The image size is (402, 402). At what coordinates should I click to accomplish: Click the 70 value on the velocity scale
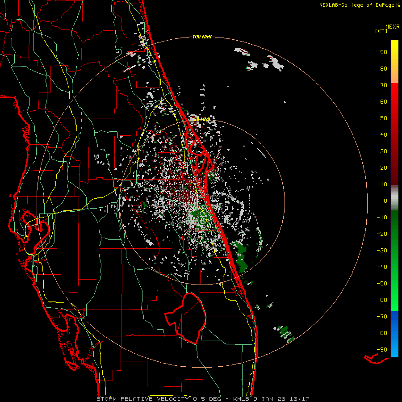pyautogui.click(x=384, y=85)
